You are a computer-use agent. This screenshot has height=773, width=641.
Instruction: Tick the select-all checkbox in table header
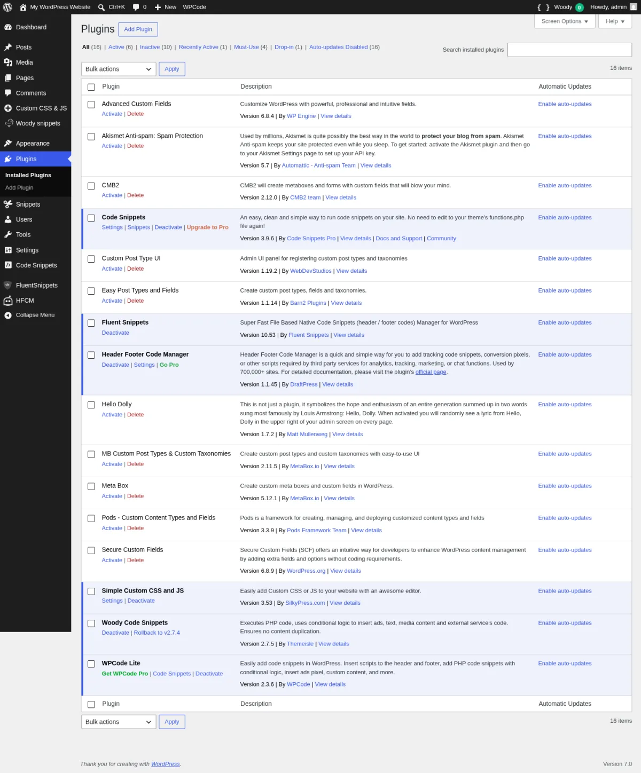pos(91,87)
